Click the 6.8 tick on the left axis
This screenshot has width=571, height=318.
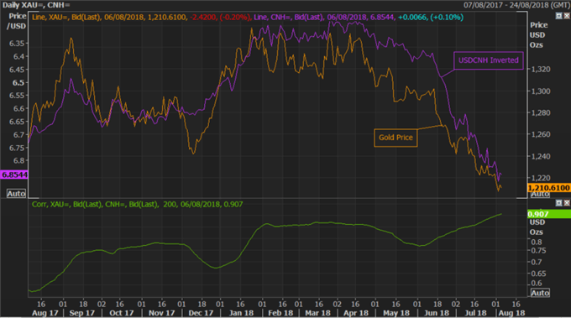18,160
